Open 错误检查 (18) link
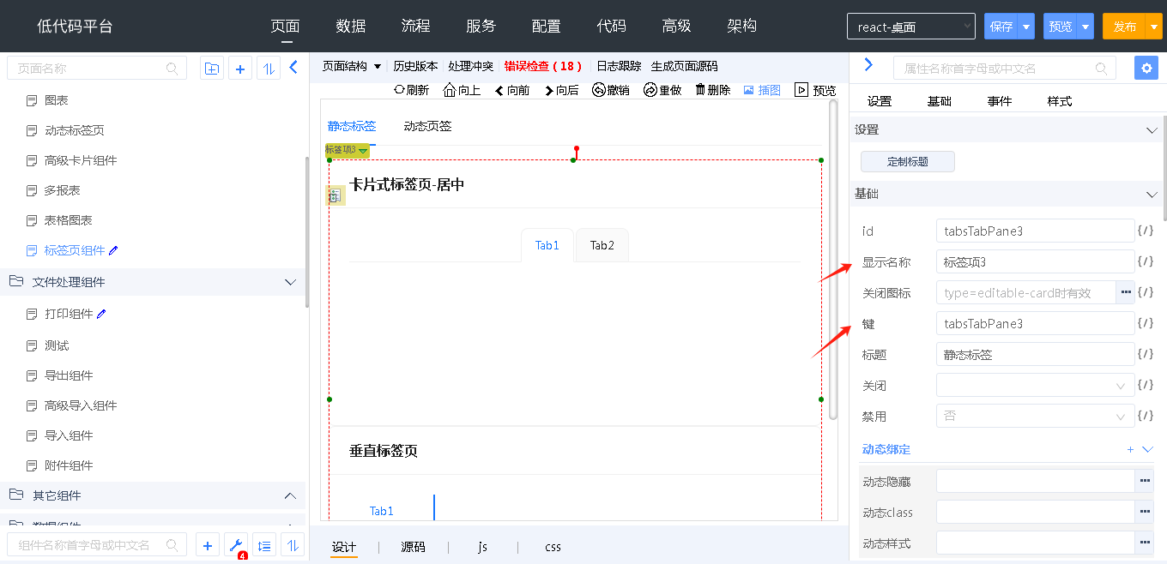Viewport: 1167px width, 564px height. [542, 66]
